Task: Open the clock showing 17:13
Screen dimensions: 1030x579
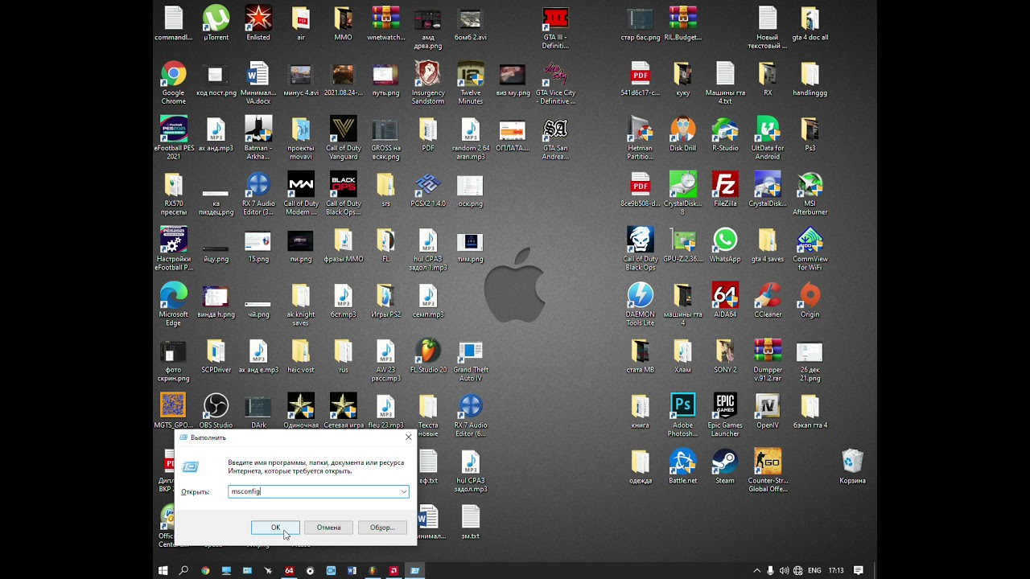Action: click(836, 570)
